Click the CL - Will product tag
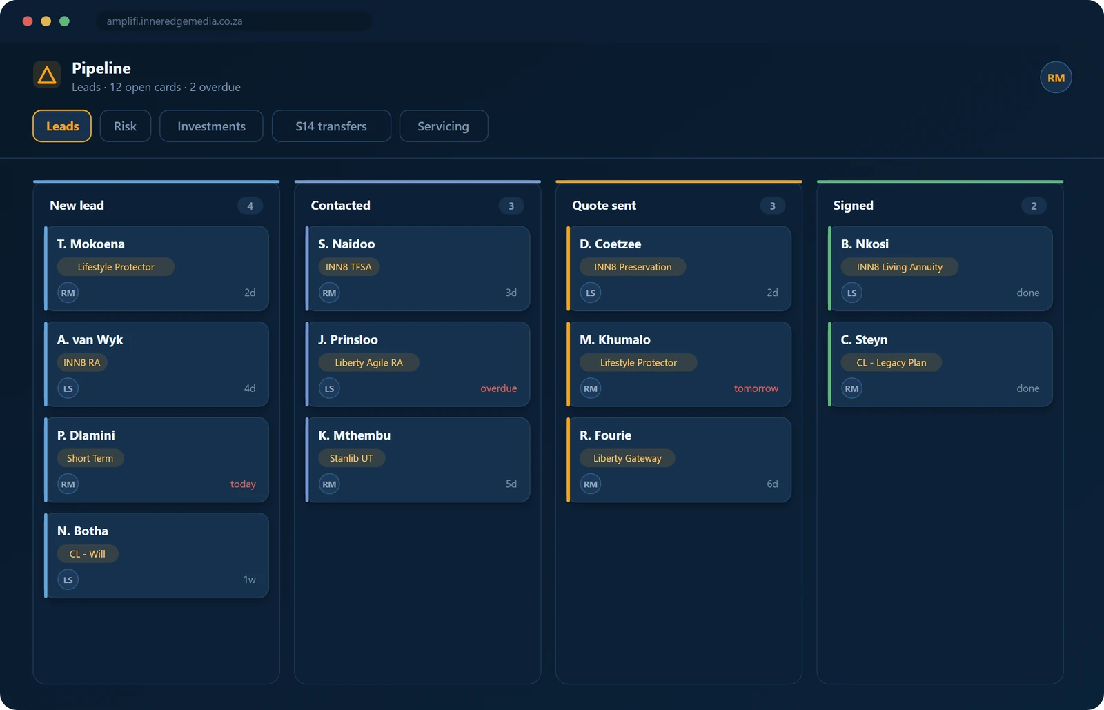 tap(88, 553)
